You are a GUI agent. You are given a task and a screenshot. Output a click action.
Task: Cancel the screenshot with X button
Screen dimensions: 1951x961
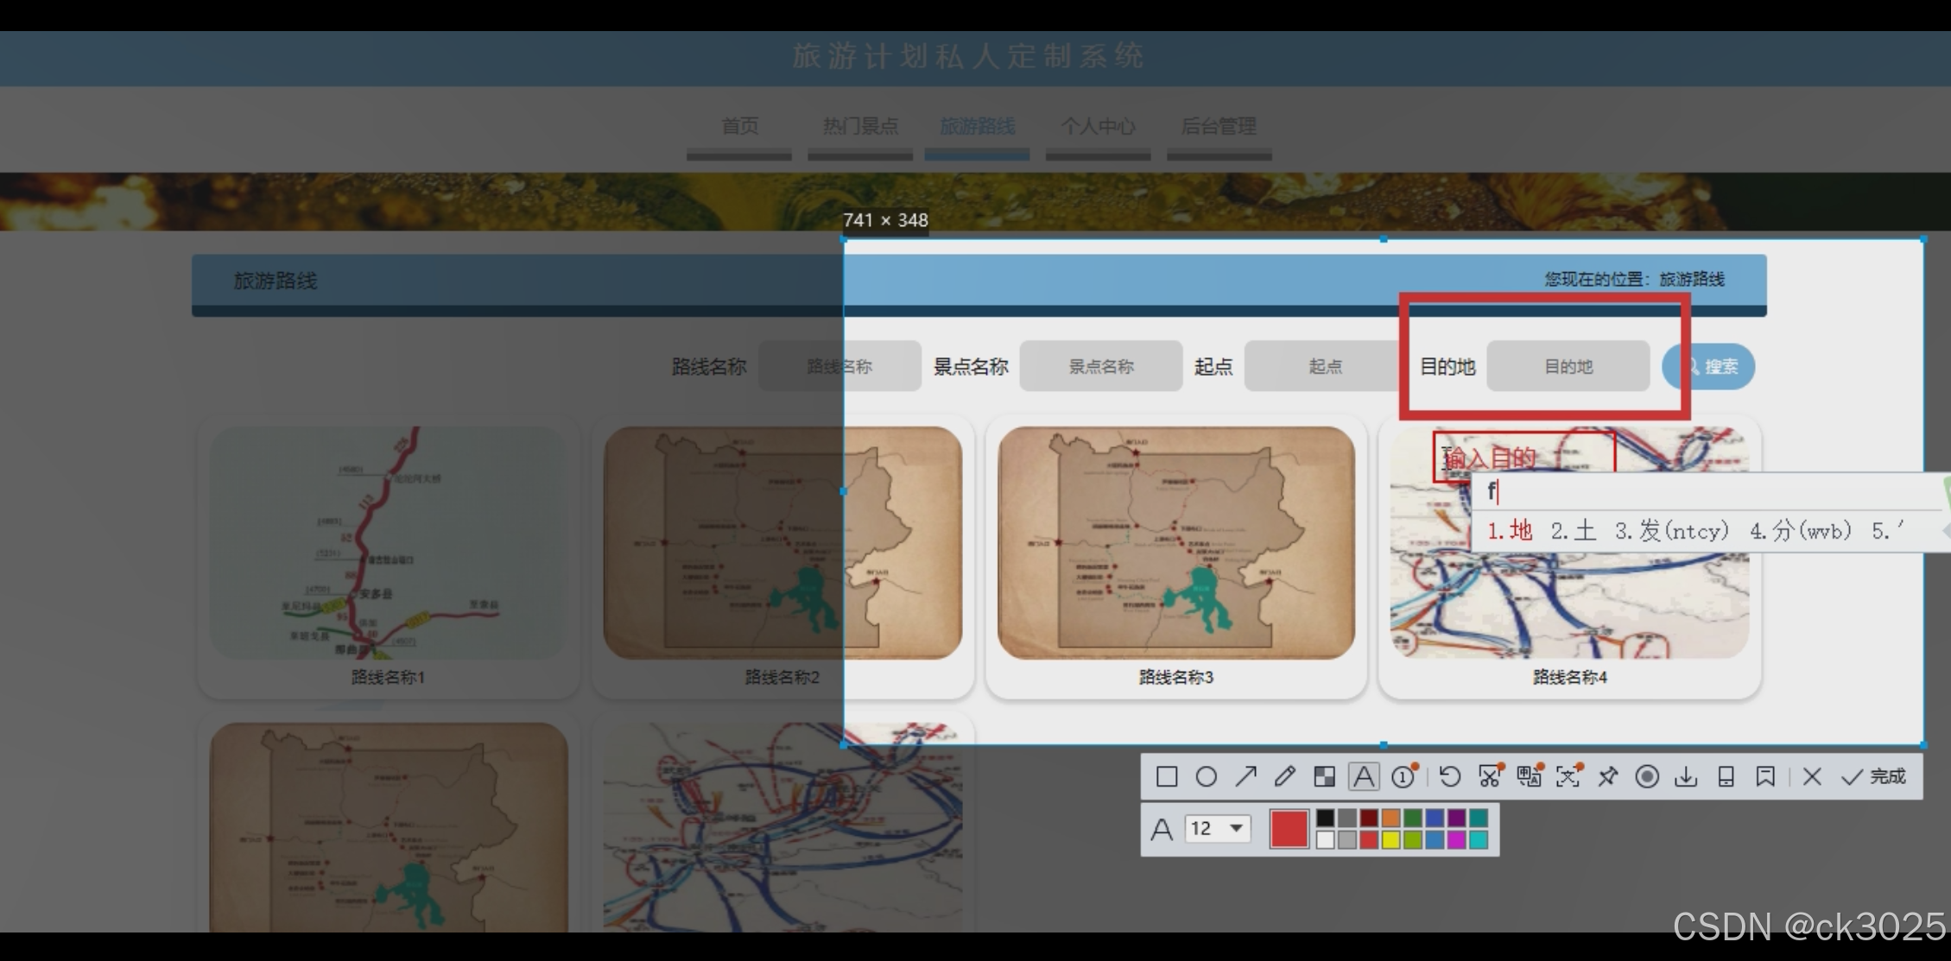click(1812, 777)
